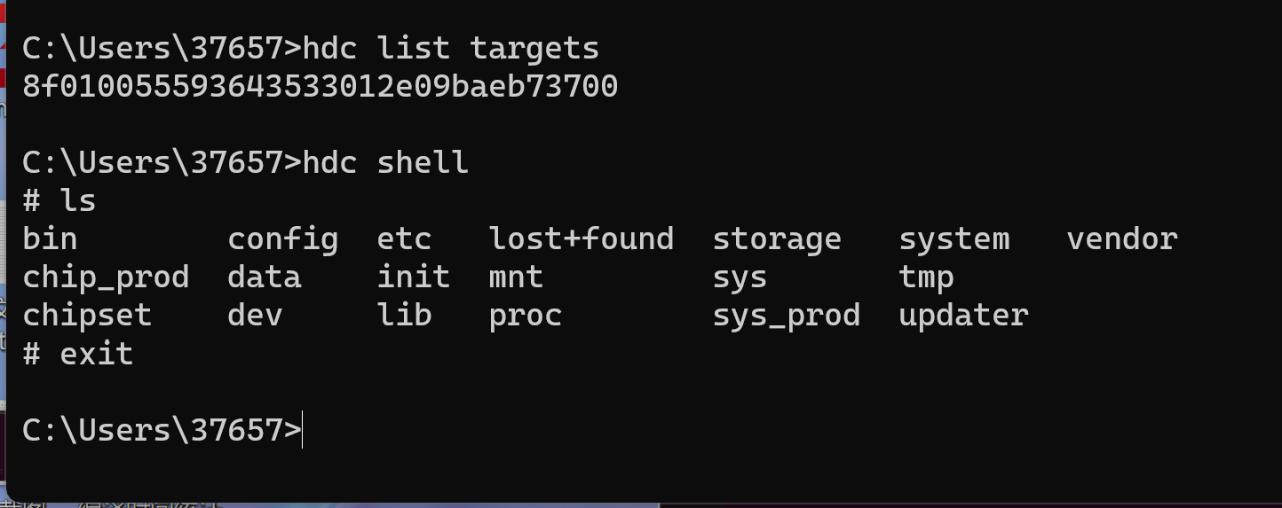The image size is (1282, 508).
Task: Click the "lost+found" directory name
Action: coord(581,239)
